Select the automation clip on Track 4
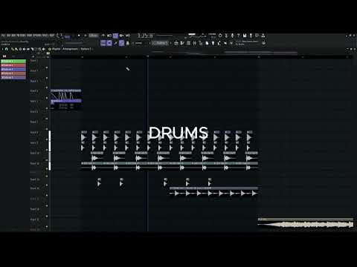This screenshot has width=357, height=267. tap(66, 94)
